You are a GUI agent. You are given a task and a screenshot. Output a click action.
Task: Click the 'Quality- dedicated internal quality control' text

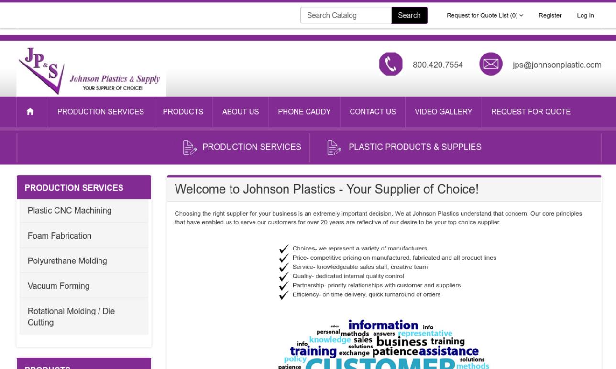[x=348, y=276]
